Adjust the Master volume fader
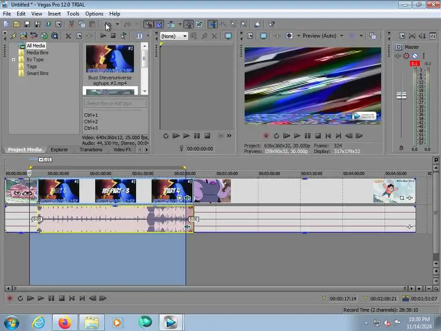Viewport: 441px width, 331px height. point(401,95)
